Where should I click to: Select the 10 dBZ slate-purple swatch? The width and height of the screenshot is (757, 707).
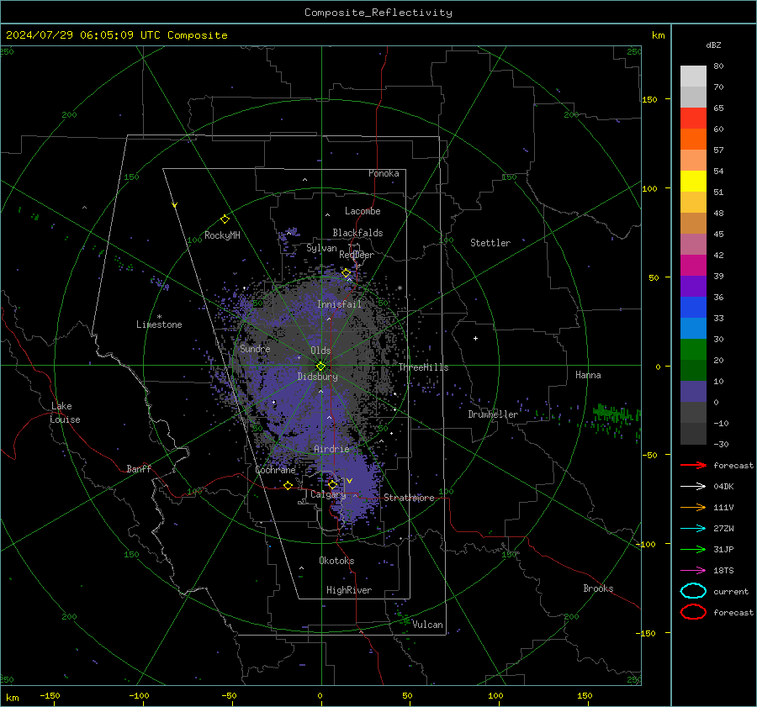tap(693, 392)
